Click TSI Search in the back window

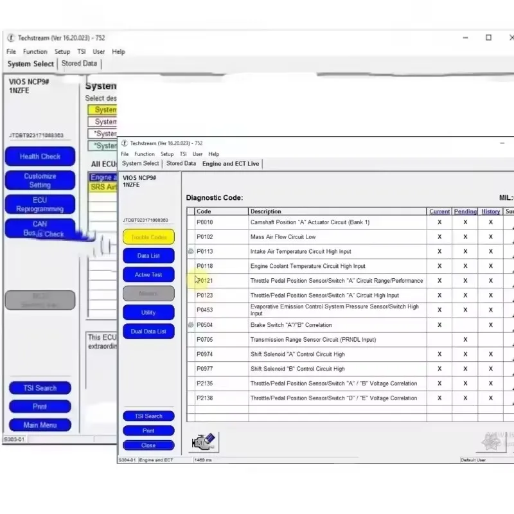(40, 388)
